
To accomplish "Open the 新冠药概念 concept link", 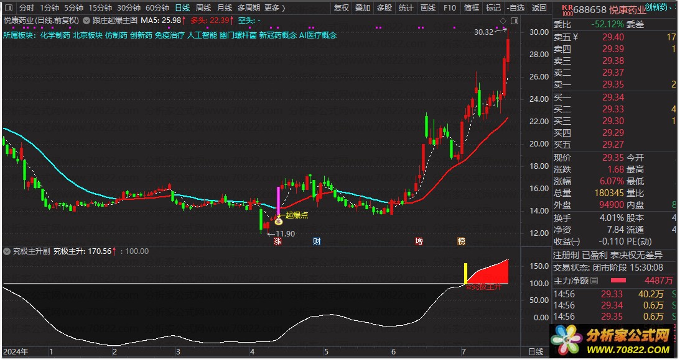I will [278, 35].
